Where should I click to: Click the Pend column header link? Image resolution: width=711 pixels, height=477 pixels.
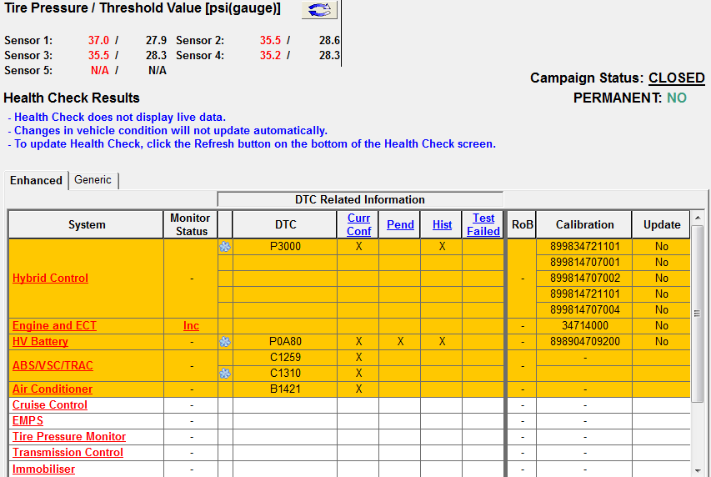pos(400,224)
